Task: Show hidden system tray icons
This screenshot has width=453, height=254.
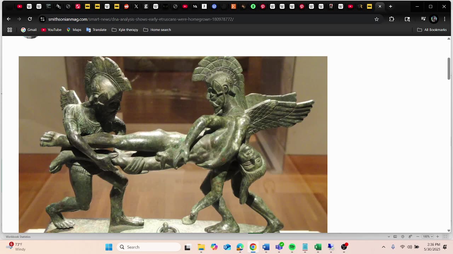Action: pyautogui.click(x=383, y=247)
